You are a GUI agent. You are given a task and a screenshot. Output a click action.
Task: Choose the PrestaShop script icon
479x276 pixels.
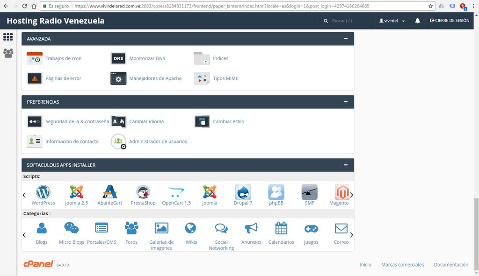tap(143, 192)
